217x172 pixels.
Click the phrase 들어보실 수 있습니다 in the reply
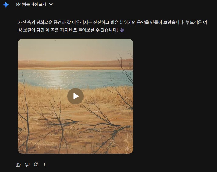pyautogui.click(x=98, y=30)
